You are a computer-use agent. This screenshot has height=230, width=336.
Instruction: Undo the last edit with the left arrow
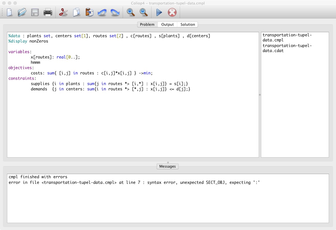pos(102,13)
